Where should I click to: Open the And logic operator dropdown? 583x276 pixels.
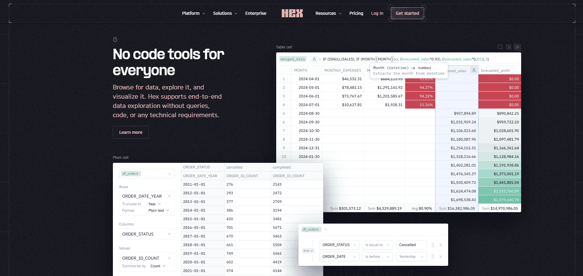pyautogui.click(x=308, y=251)
